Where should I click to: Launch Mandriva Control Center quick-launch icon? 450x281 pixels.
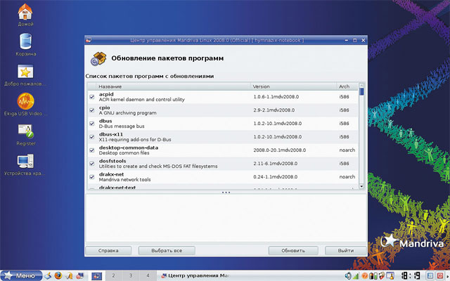pyautogui.click(x=80, y=276)
